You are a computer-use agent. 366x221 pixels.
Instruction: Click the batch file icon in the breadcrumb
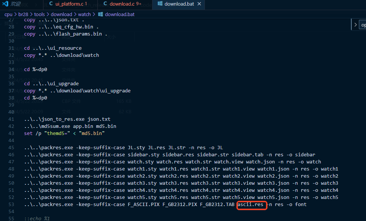tap(100, 15)
